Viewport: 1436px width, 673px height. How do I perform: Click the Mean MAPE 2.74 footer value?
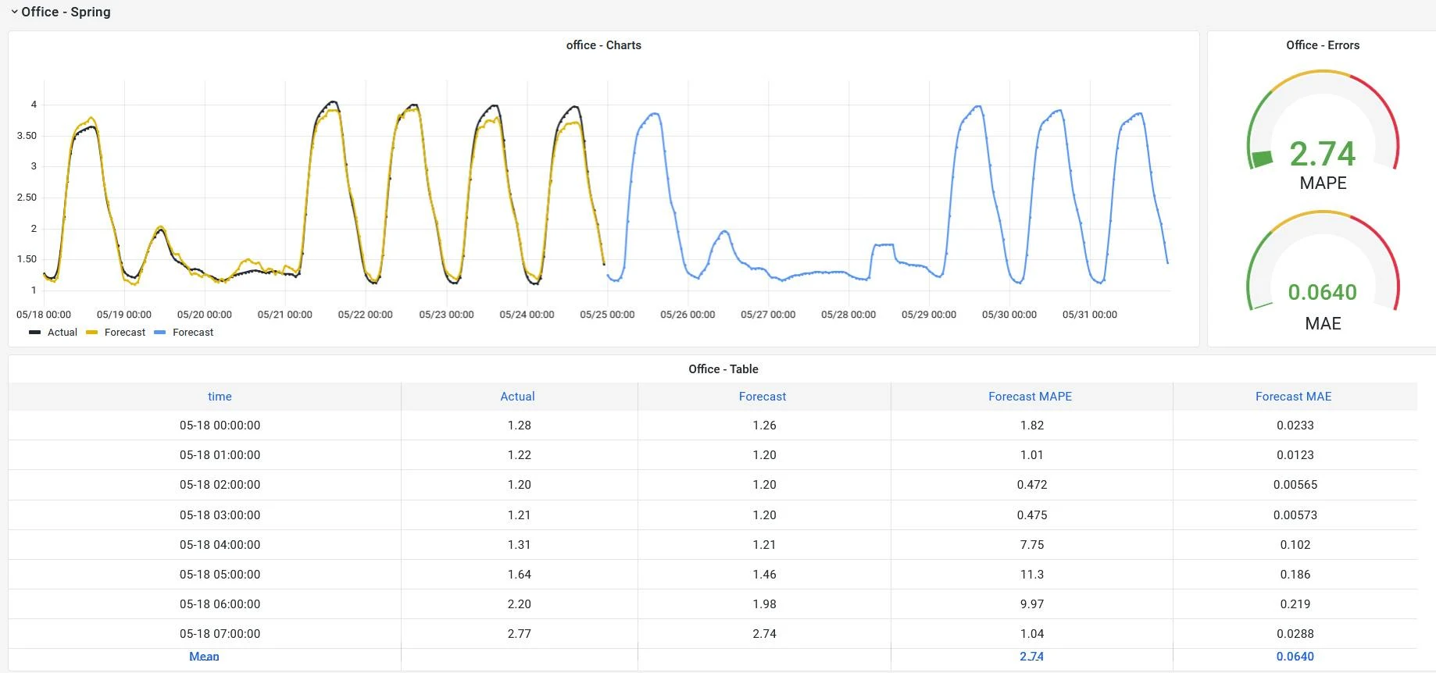pyautogui.click(x=1032, y=657)
